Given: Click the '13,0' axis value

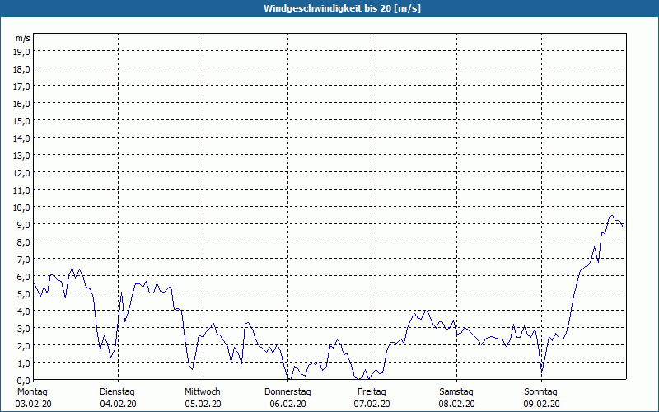Looking at the screenshot, I should click(x=21, y=156).
